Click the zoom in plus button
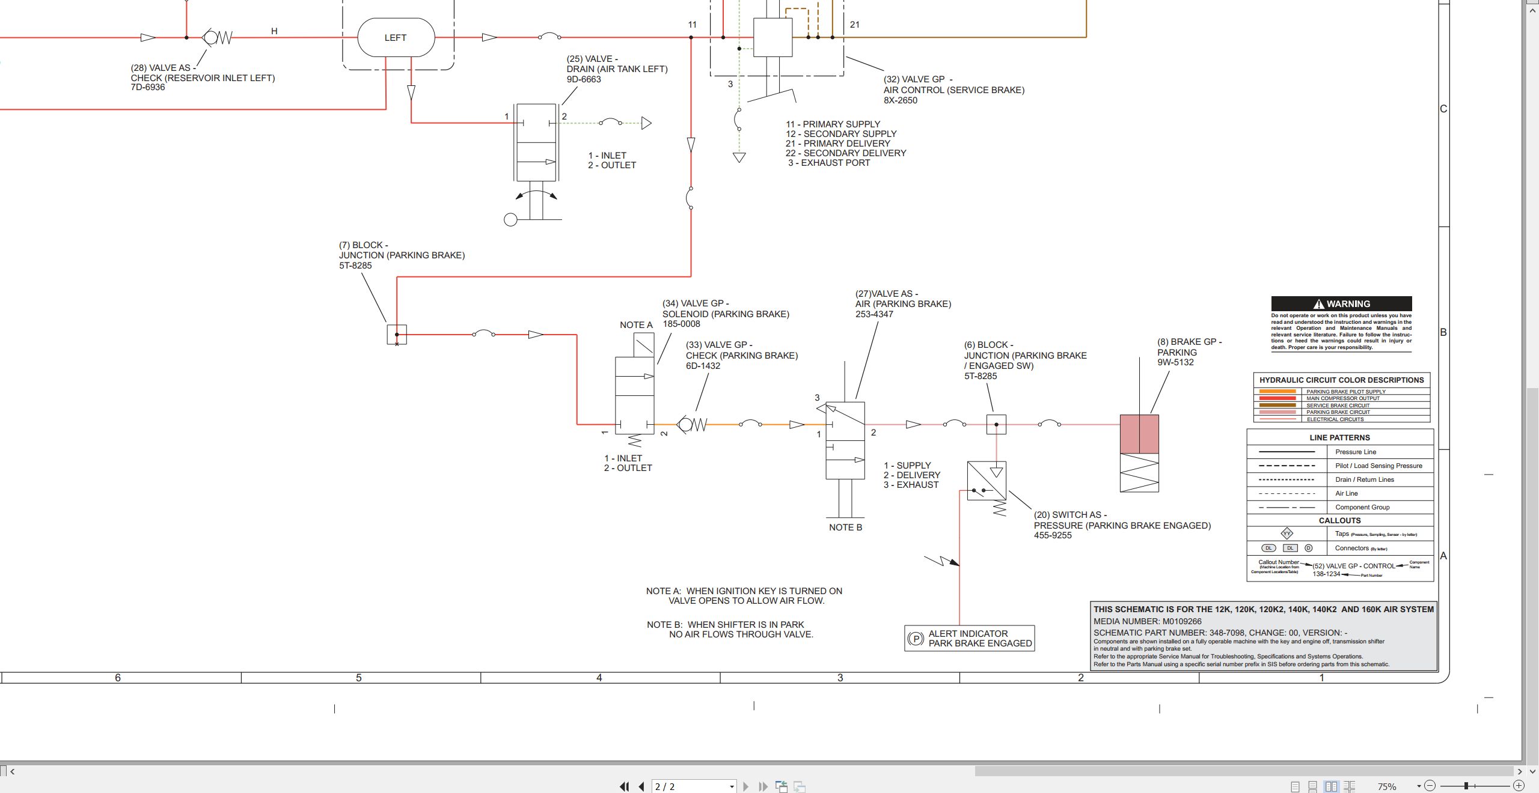 (x=1519, y=786)
